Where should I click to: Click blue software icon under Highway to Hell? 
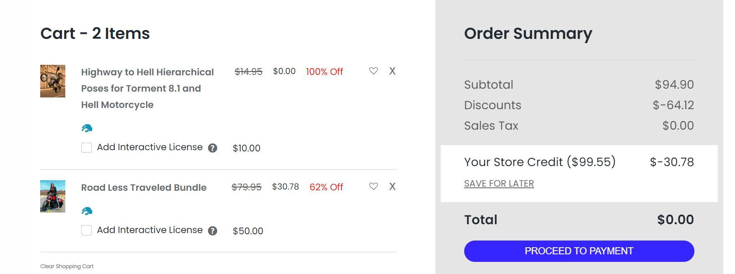pyautogui.click(x=87, y=128)
